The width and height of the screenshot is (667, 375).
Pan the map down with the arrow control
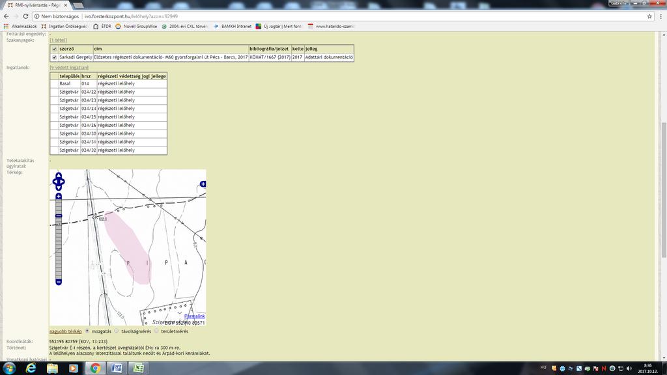[x=59, y=187]
